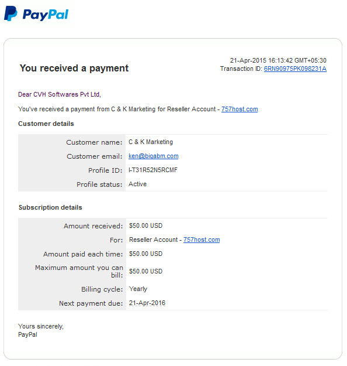Click the Profile ID value I-T31R52N5RCMF
347x366 pixels.
(x=153, y=170)
